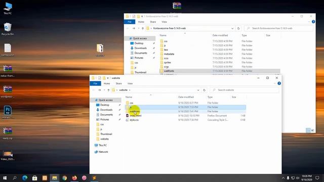
Task: Show hidden system tray icons
Action: tap(283, 178)
